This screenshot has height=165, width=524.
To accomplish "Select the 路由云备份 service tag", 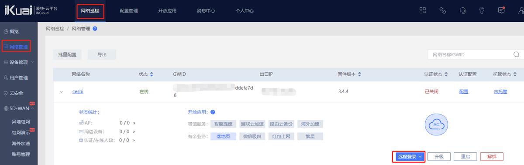I will [x=281, y=124].
